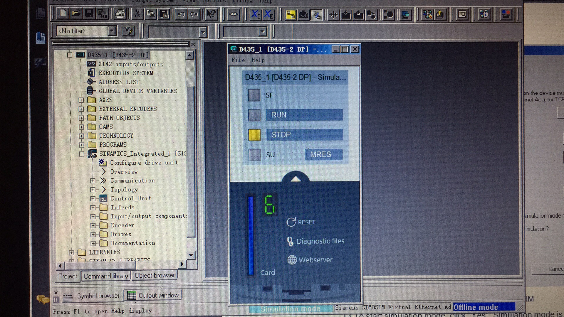Switch simulator to RUN mode
The width and height of the screenshot is (564, 317).
tap(304, 115)
